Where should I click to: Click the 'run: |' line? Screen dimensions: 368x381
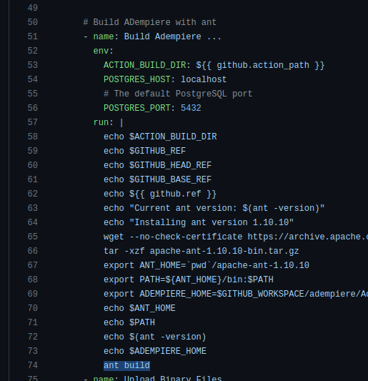pos(109,122)
